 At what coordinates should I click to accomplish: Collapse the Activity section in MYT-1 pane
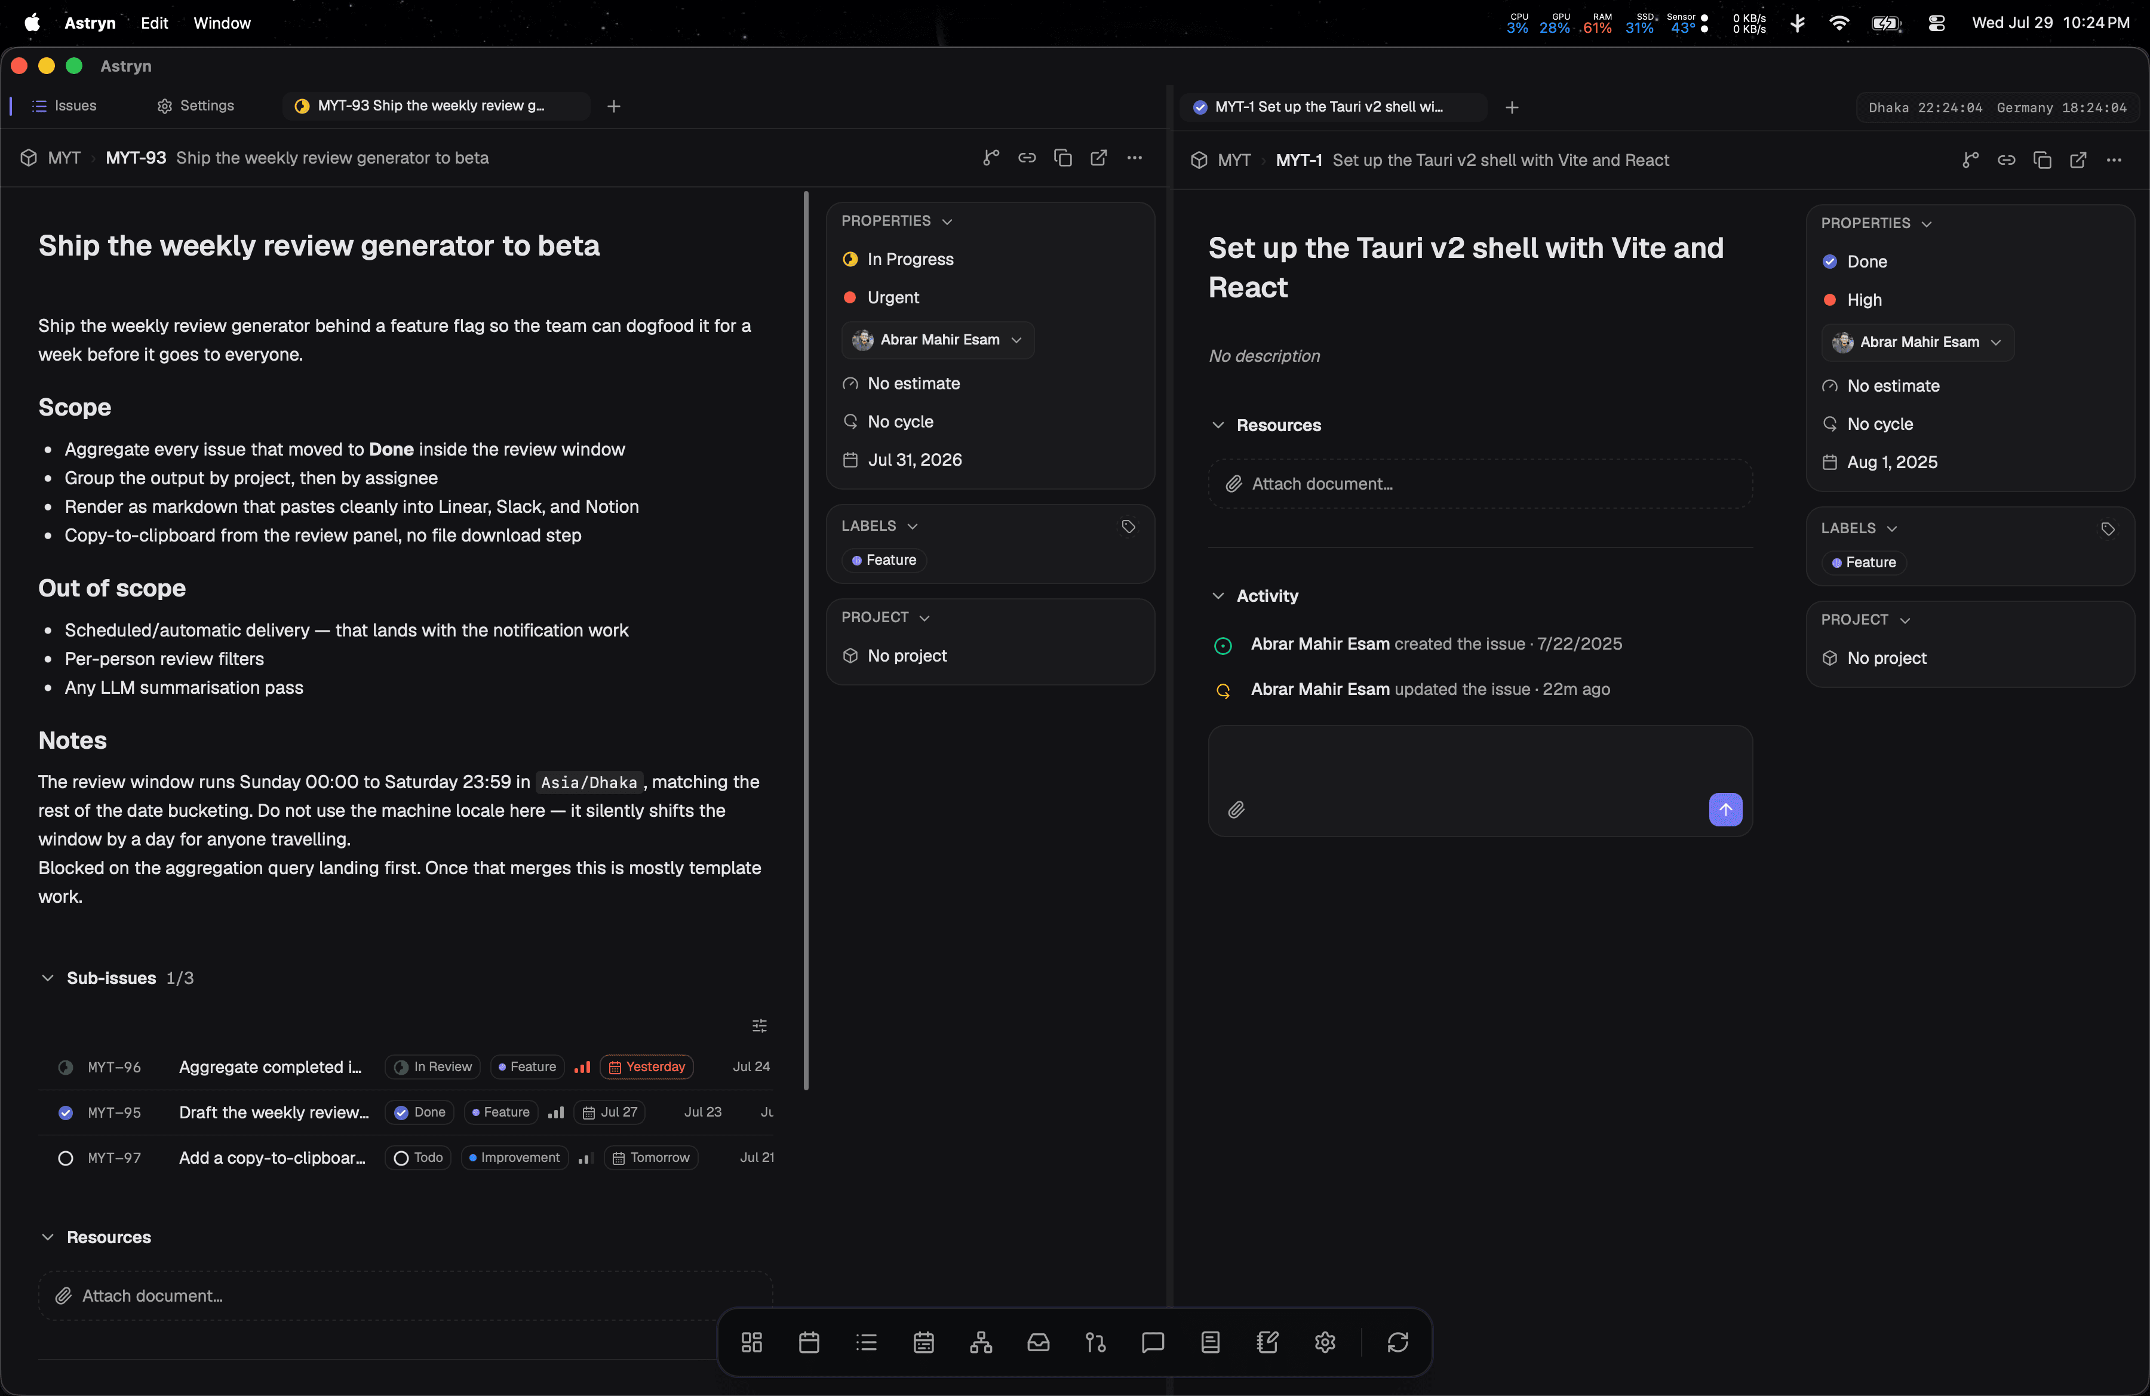point(1218,596)
